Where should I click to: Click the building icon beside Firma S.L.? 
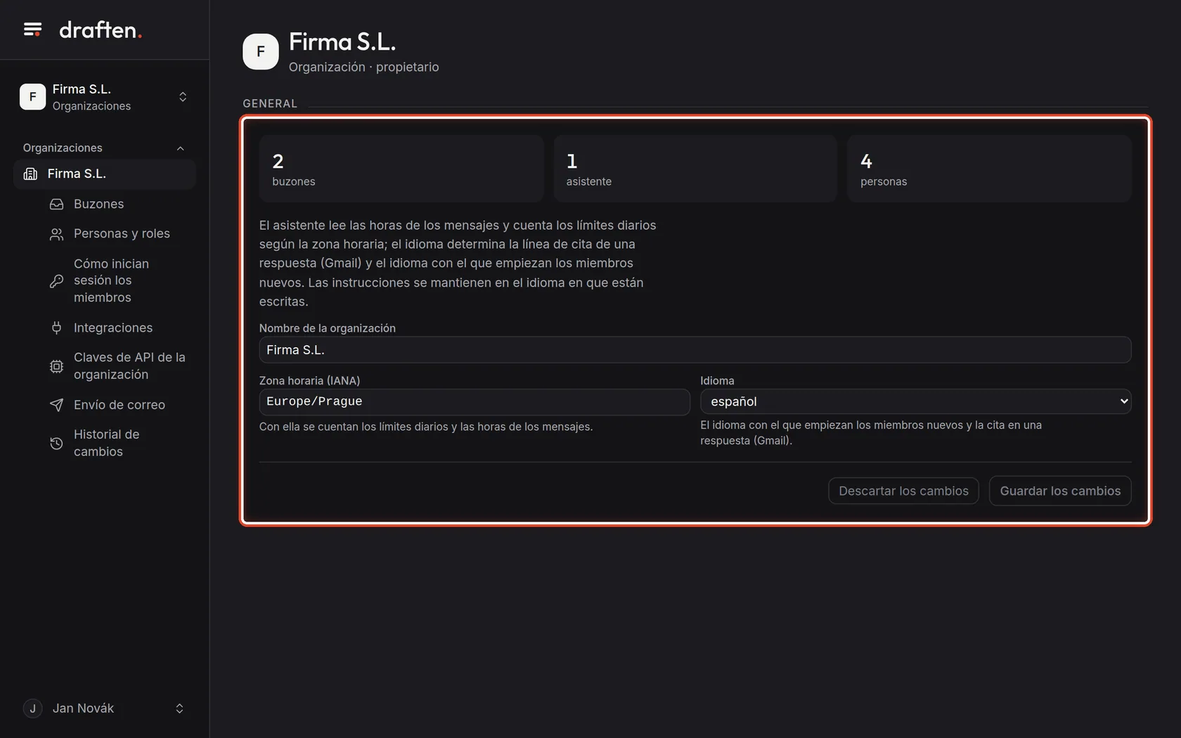(30, 174)
